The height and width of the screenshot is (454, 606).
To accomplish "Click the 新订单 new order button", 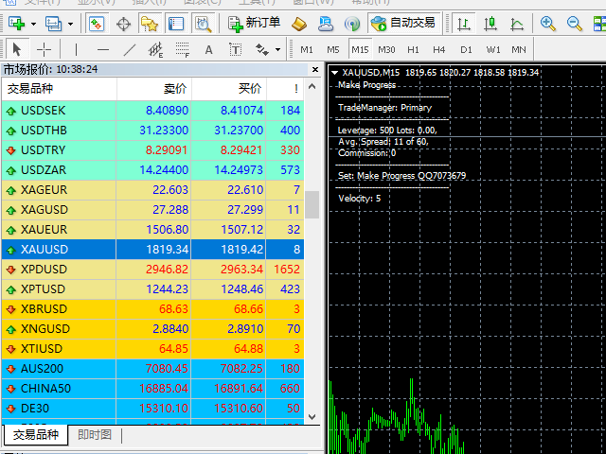I will (x=254, y=24).
